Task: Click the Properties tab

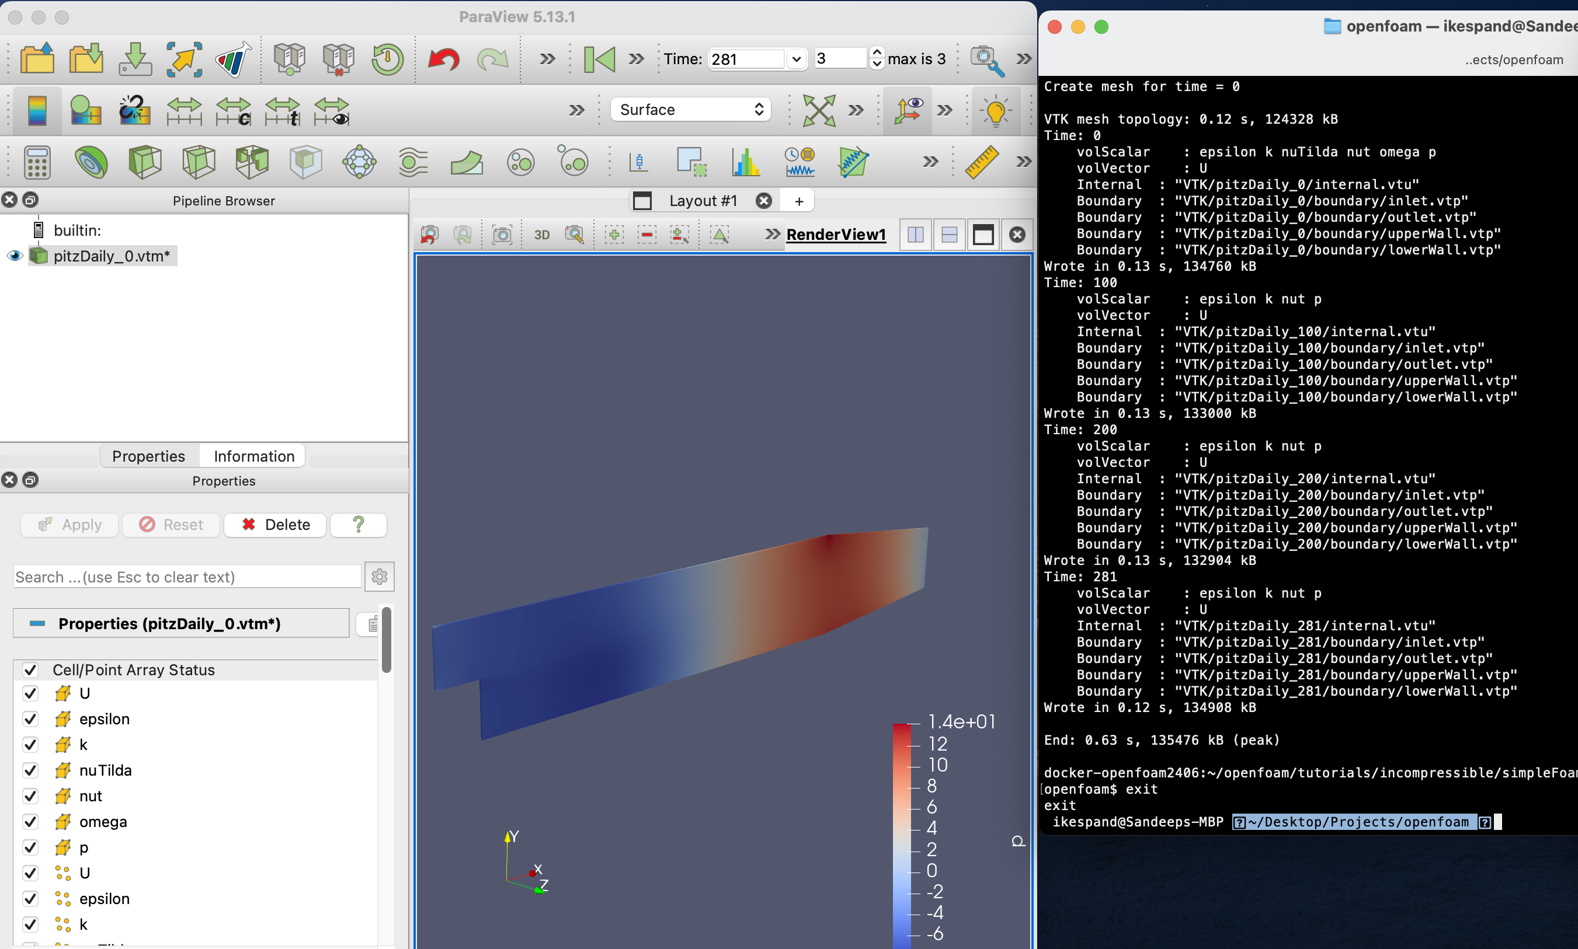Action: 147,455
